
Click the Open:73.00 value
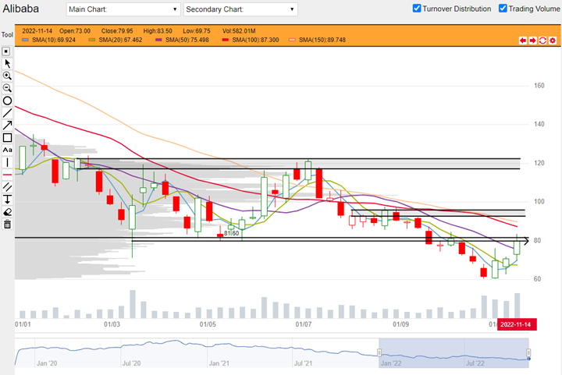pos(75,30)
